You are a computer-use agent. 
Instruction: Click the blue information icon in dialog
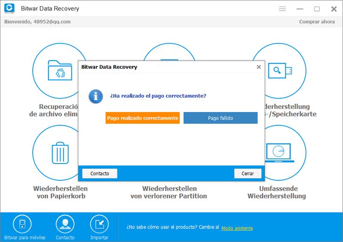[x=96, y=96]
